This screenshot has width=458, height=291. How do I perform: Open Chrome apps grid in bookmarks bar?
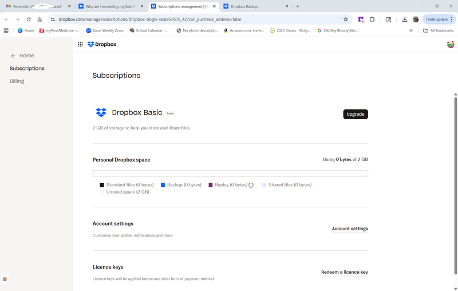click(6, 30)
